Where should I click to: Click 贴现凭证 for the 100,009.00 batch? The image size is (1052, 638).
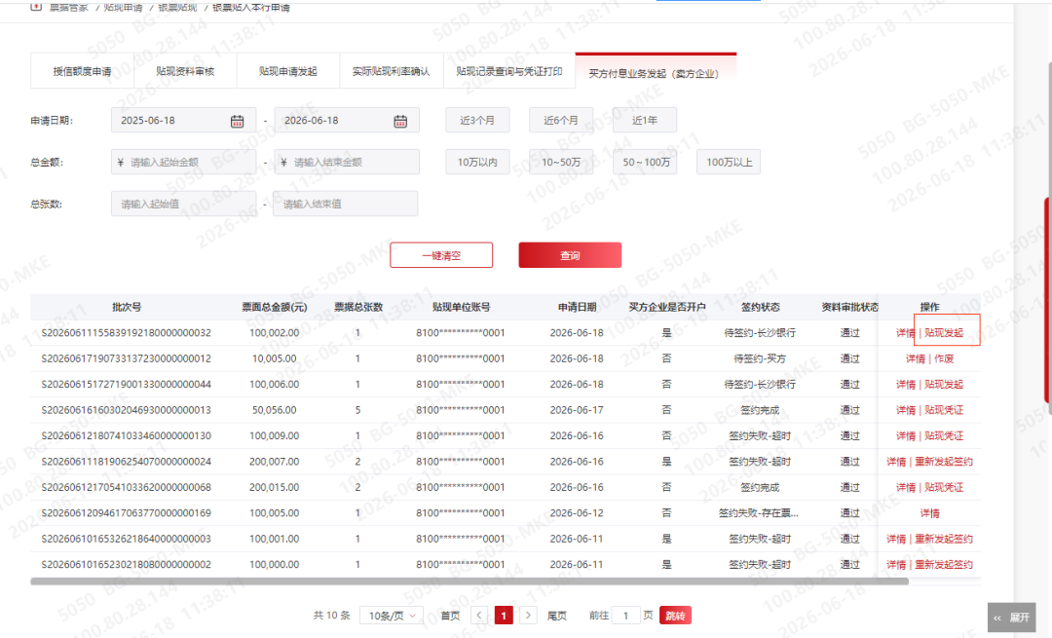943,435
